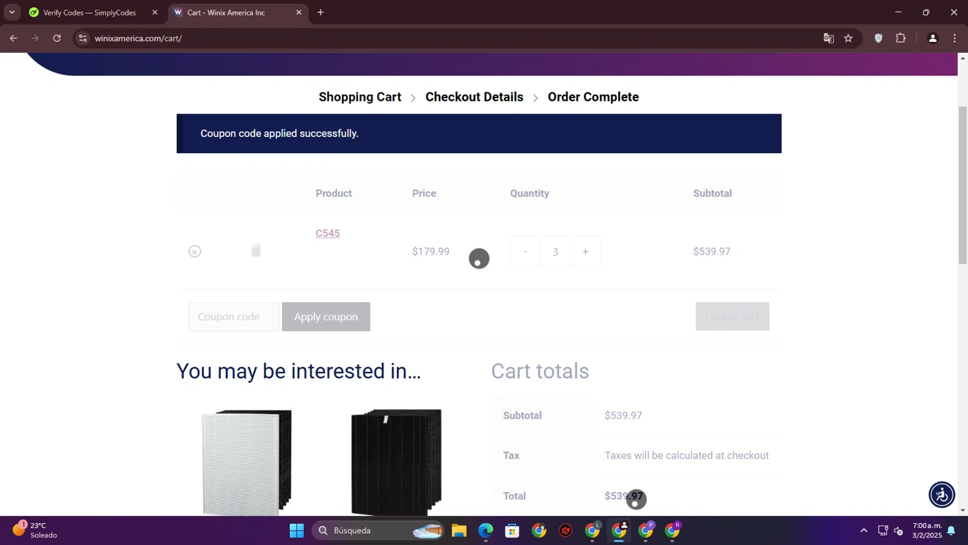Switch to Verify Codes — SimplyCodes tab
The width and height of the screenshot is (968, 545).
(89, 12)
